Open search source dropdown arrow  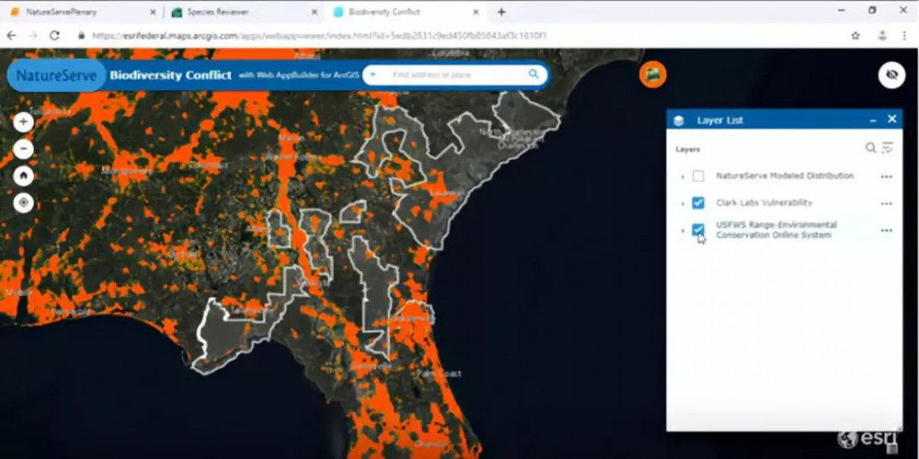(373, 75)
